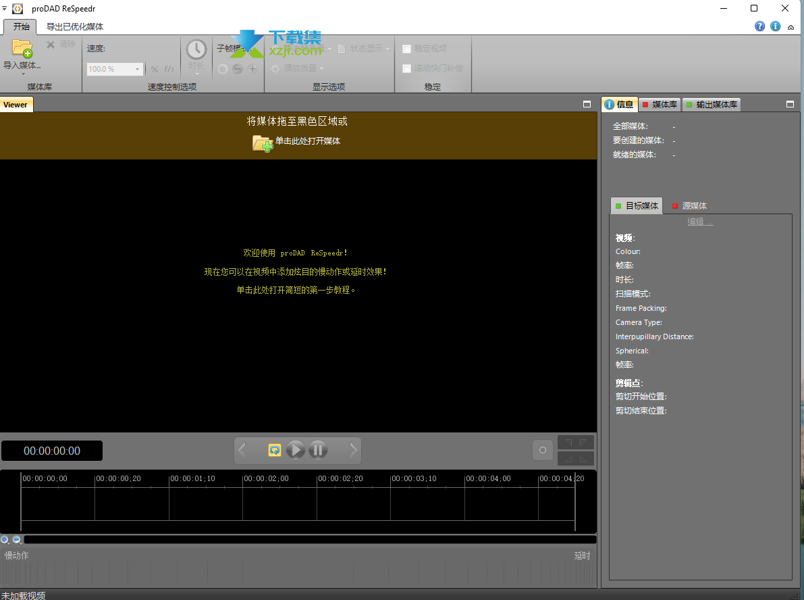
Task: Click the 全部媒体 label
Action: tap(631, 126)
